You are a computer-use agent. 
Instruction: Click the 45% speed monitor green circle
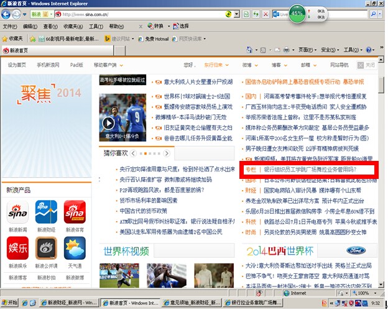pyautogui.click(x=297, y=14)
